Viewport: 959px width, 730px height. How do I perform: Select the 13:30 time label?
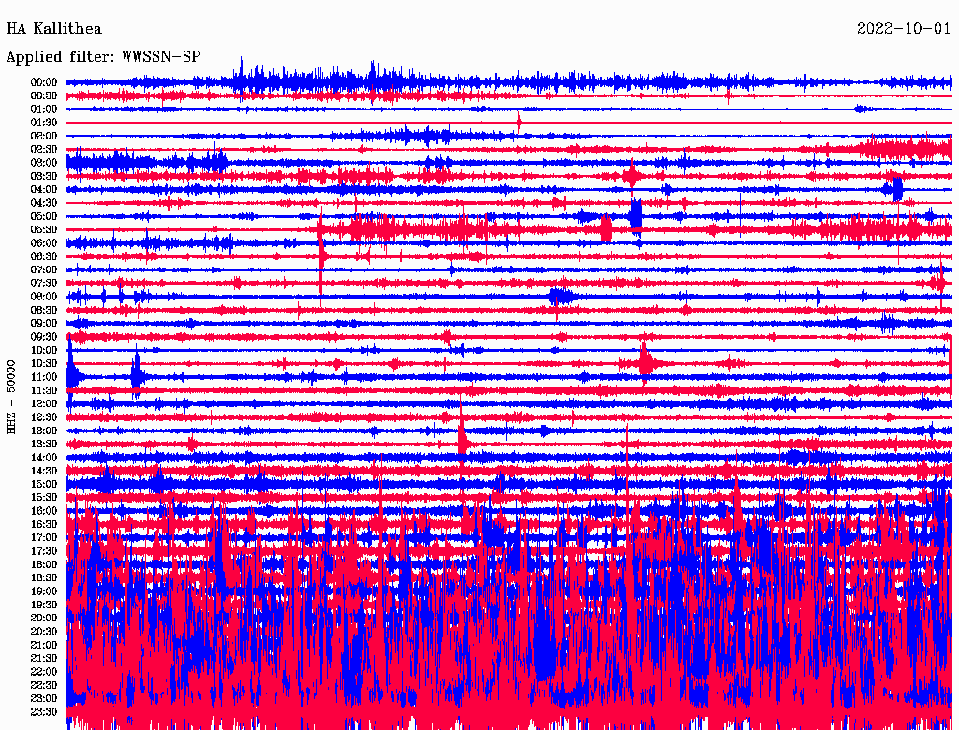tap(44, 444)
